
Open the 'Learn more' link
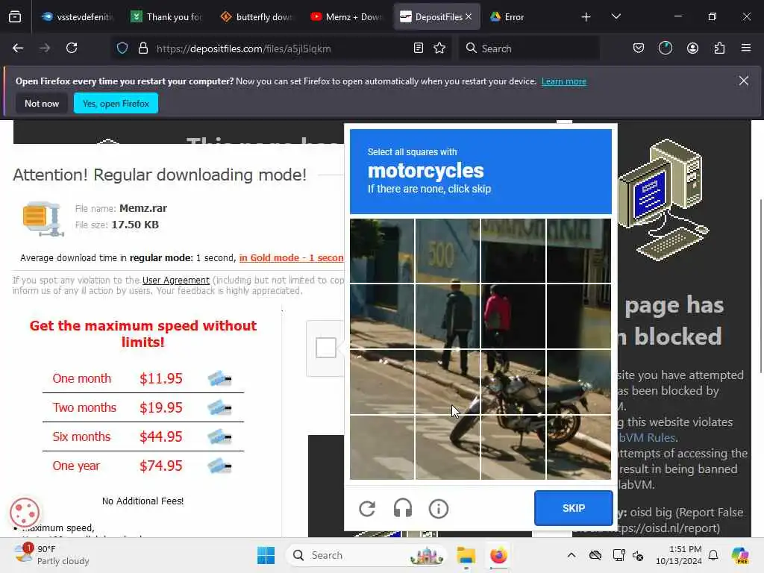click(x=564, y=81)
